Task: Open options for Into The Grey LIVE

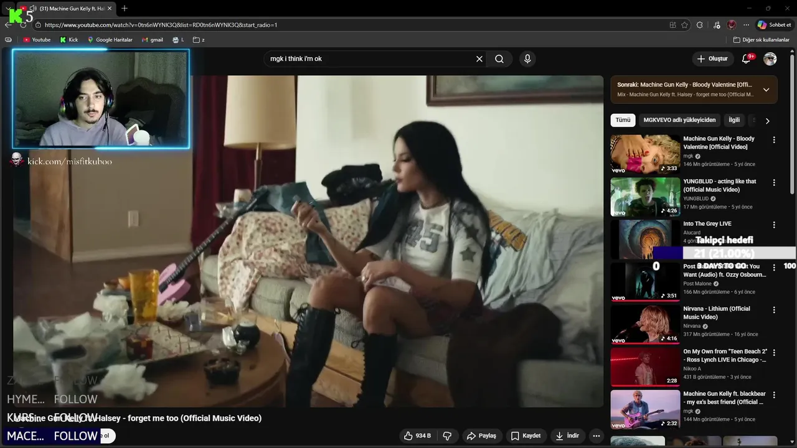Action: (x=774, y=225)
